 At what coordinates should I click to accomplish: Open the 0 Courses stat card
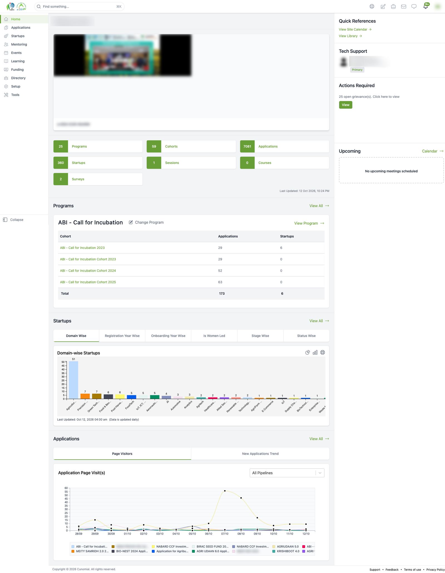tap(285, 163)
